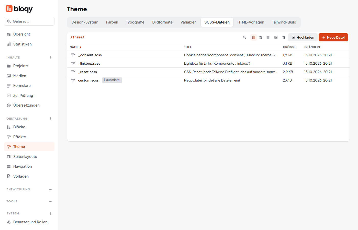Select Theme in the sidebar
The height and width of the screenshot is (230, 358).
[x=29, y=147]
